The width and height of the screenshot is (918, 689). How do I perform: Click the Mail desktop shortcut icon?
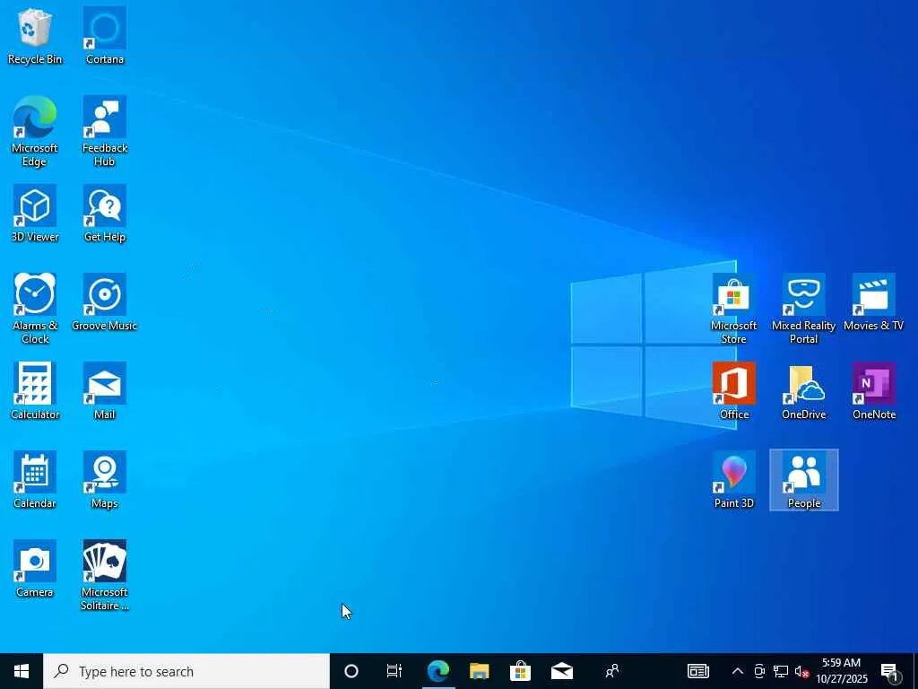pyautogui.click(x=105, y=391)
